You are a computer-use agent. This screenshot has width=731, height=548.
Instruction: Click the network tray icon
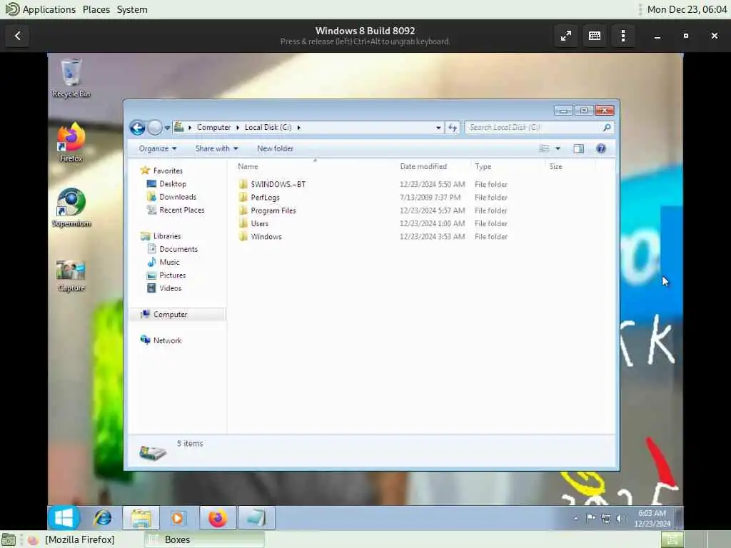pos(605,518)
